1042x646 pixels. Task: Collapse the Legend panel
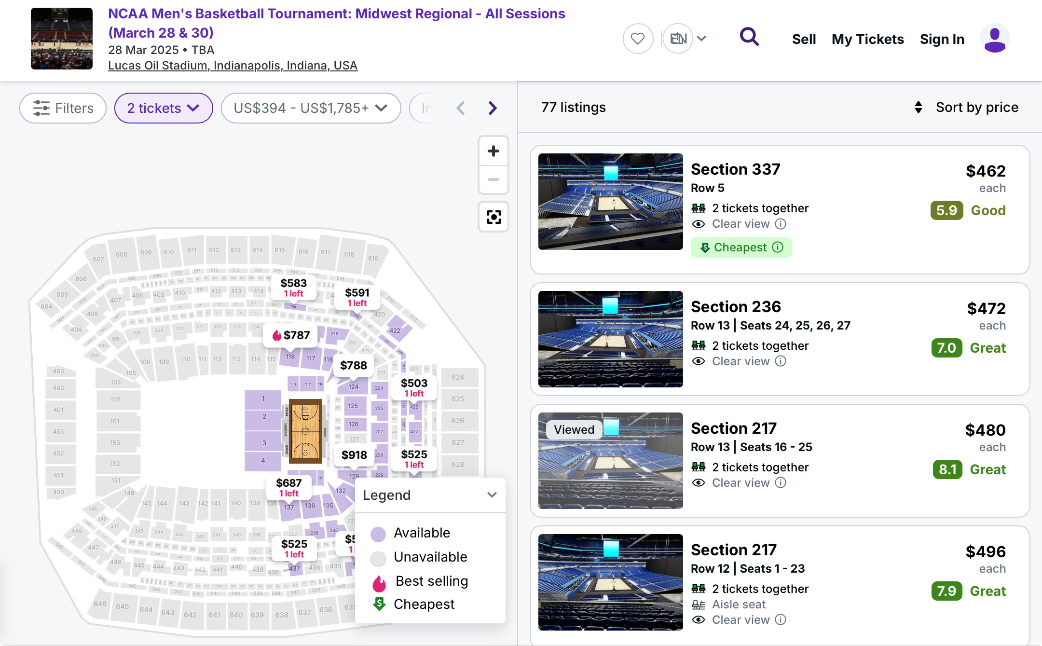tap(492, 495)
